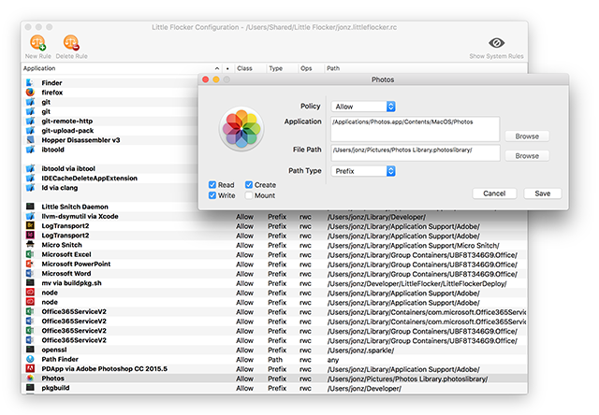Open the Path Type Prefix dropdown

[363, 171]
